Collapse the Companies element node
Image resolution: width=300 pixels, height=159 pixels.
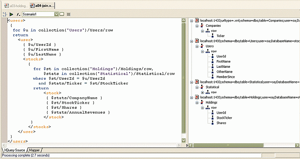197,26
